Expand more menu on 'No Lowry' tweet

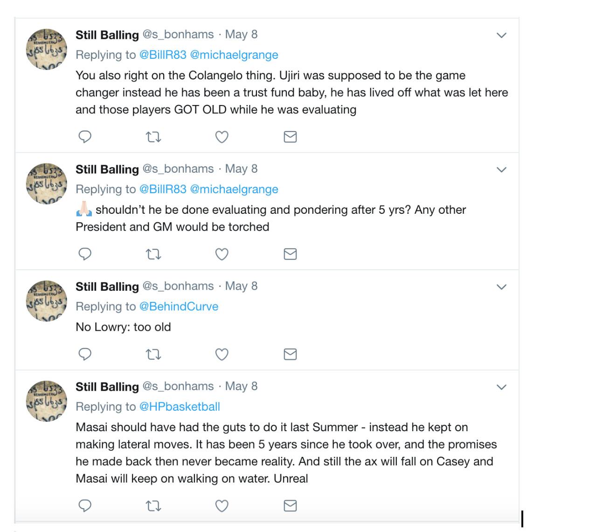501,287
